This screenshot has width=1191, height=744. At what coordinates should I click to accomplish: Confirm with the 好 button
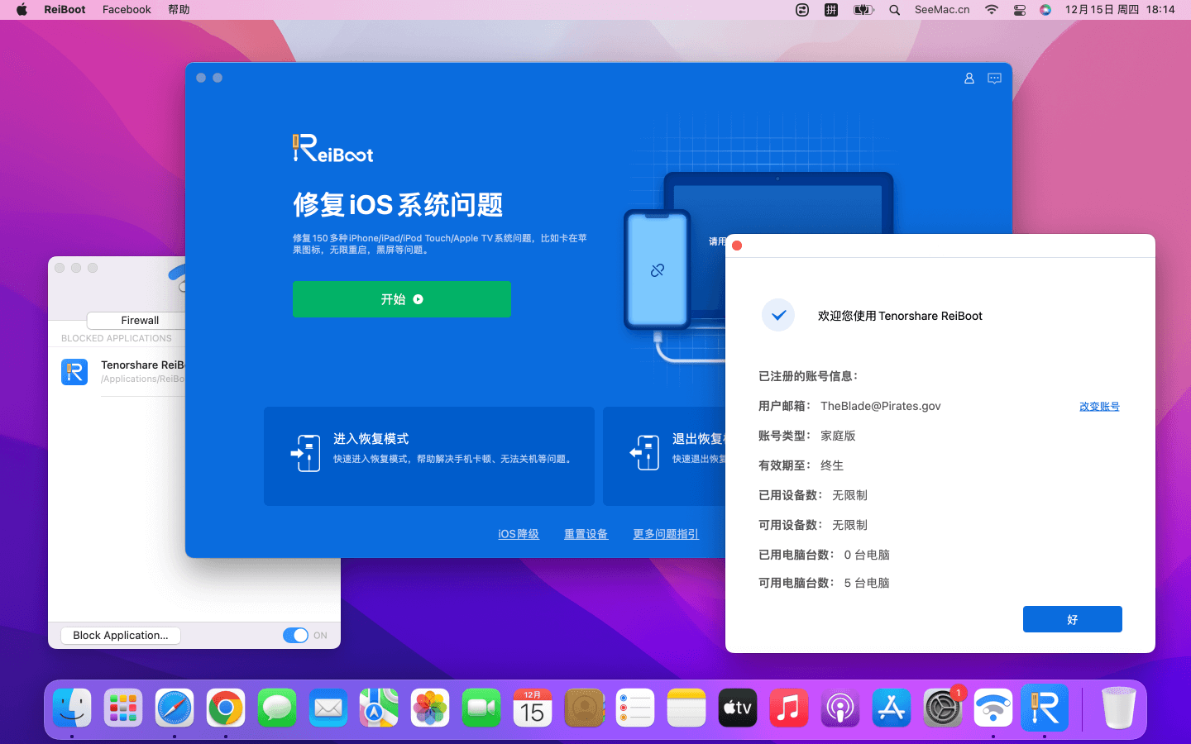pyautogui.click(x=1073, y=619)
